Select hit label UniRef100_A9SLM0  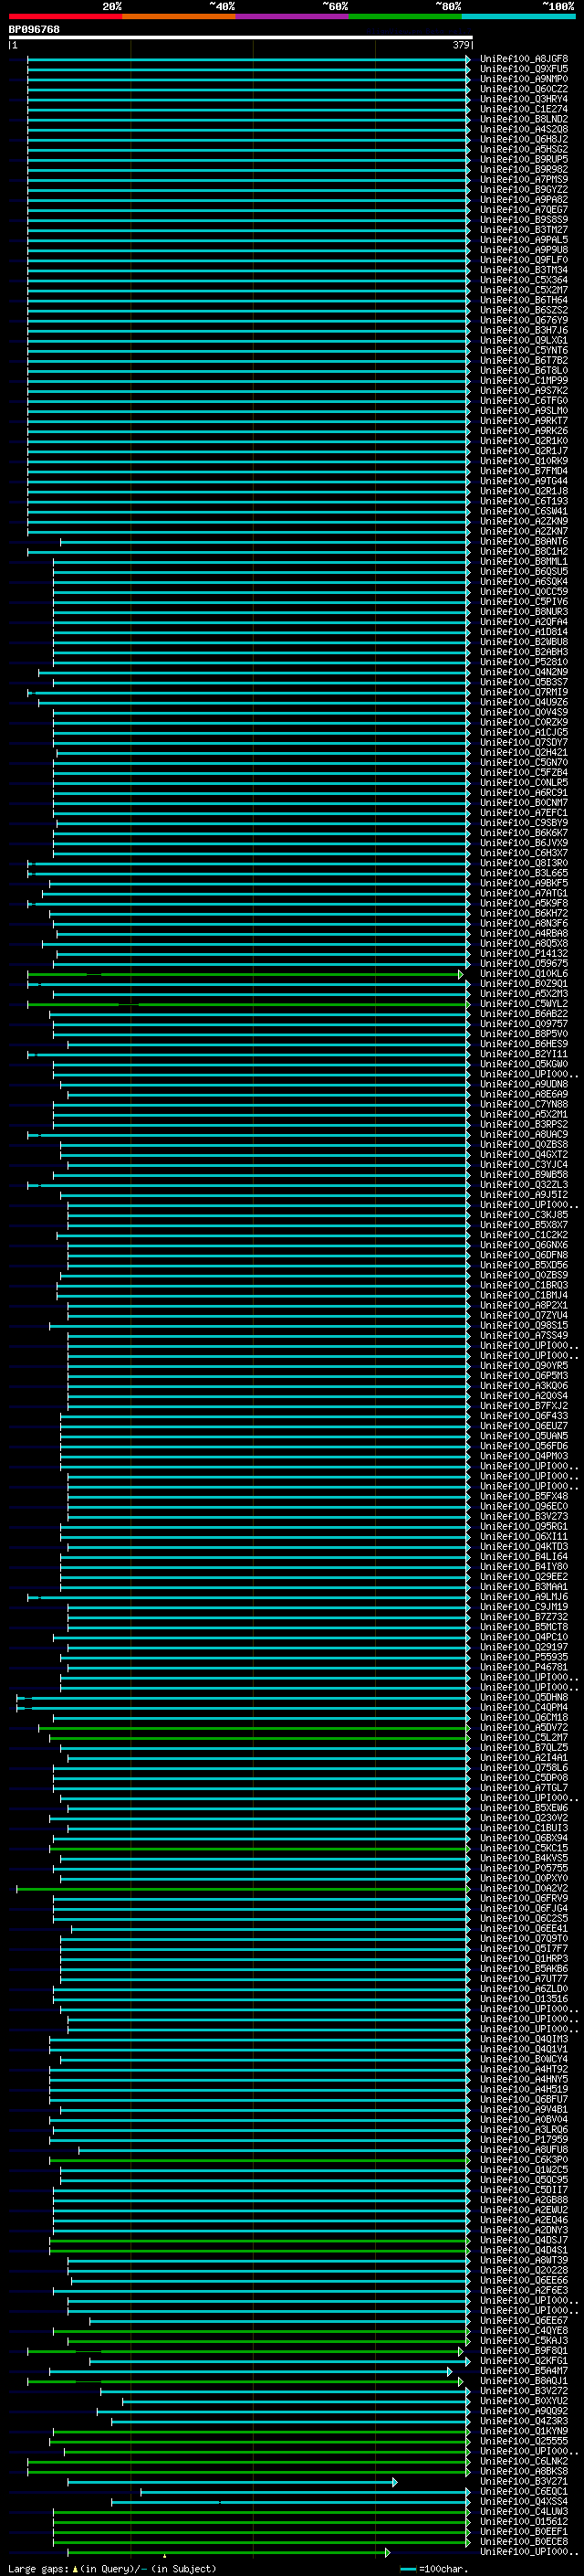(x=524, y=411)
